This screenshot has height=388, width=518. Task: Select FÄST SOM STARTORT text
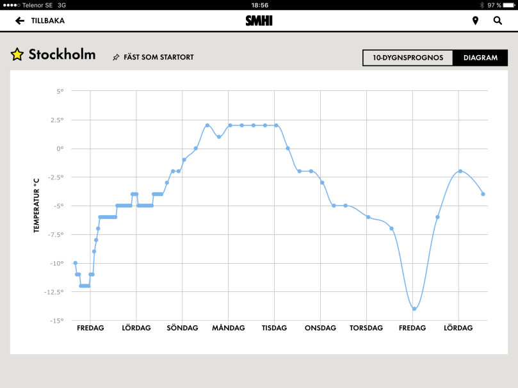(x=158, y=58)
